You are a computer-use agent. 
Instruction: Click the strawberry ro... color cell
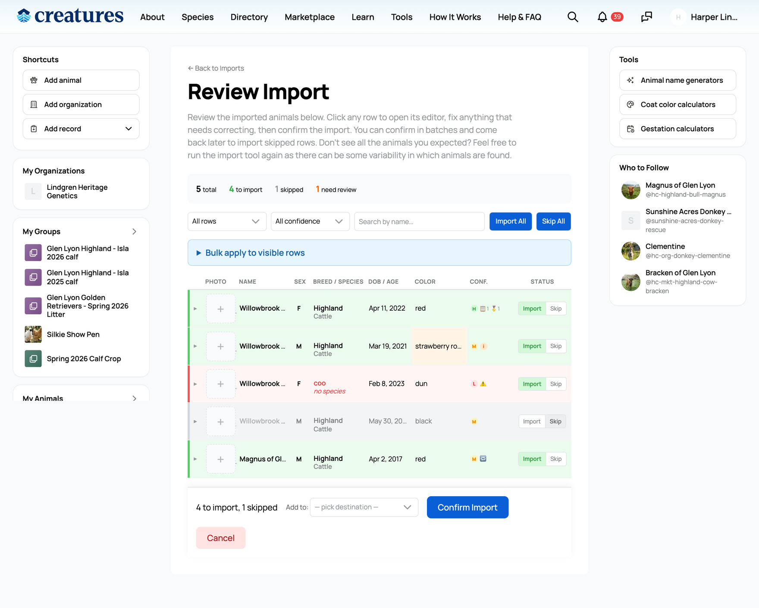439,346
